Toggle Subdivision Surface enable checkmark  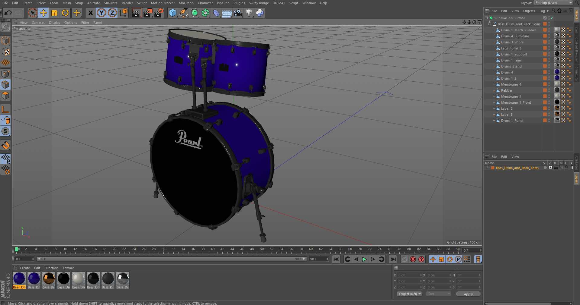pyautogui.click(x=552, y=18)
